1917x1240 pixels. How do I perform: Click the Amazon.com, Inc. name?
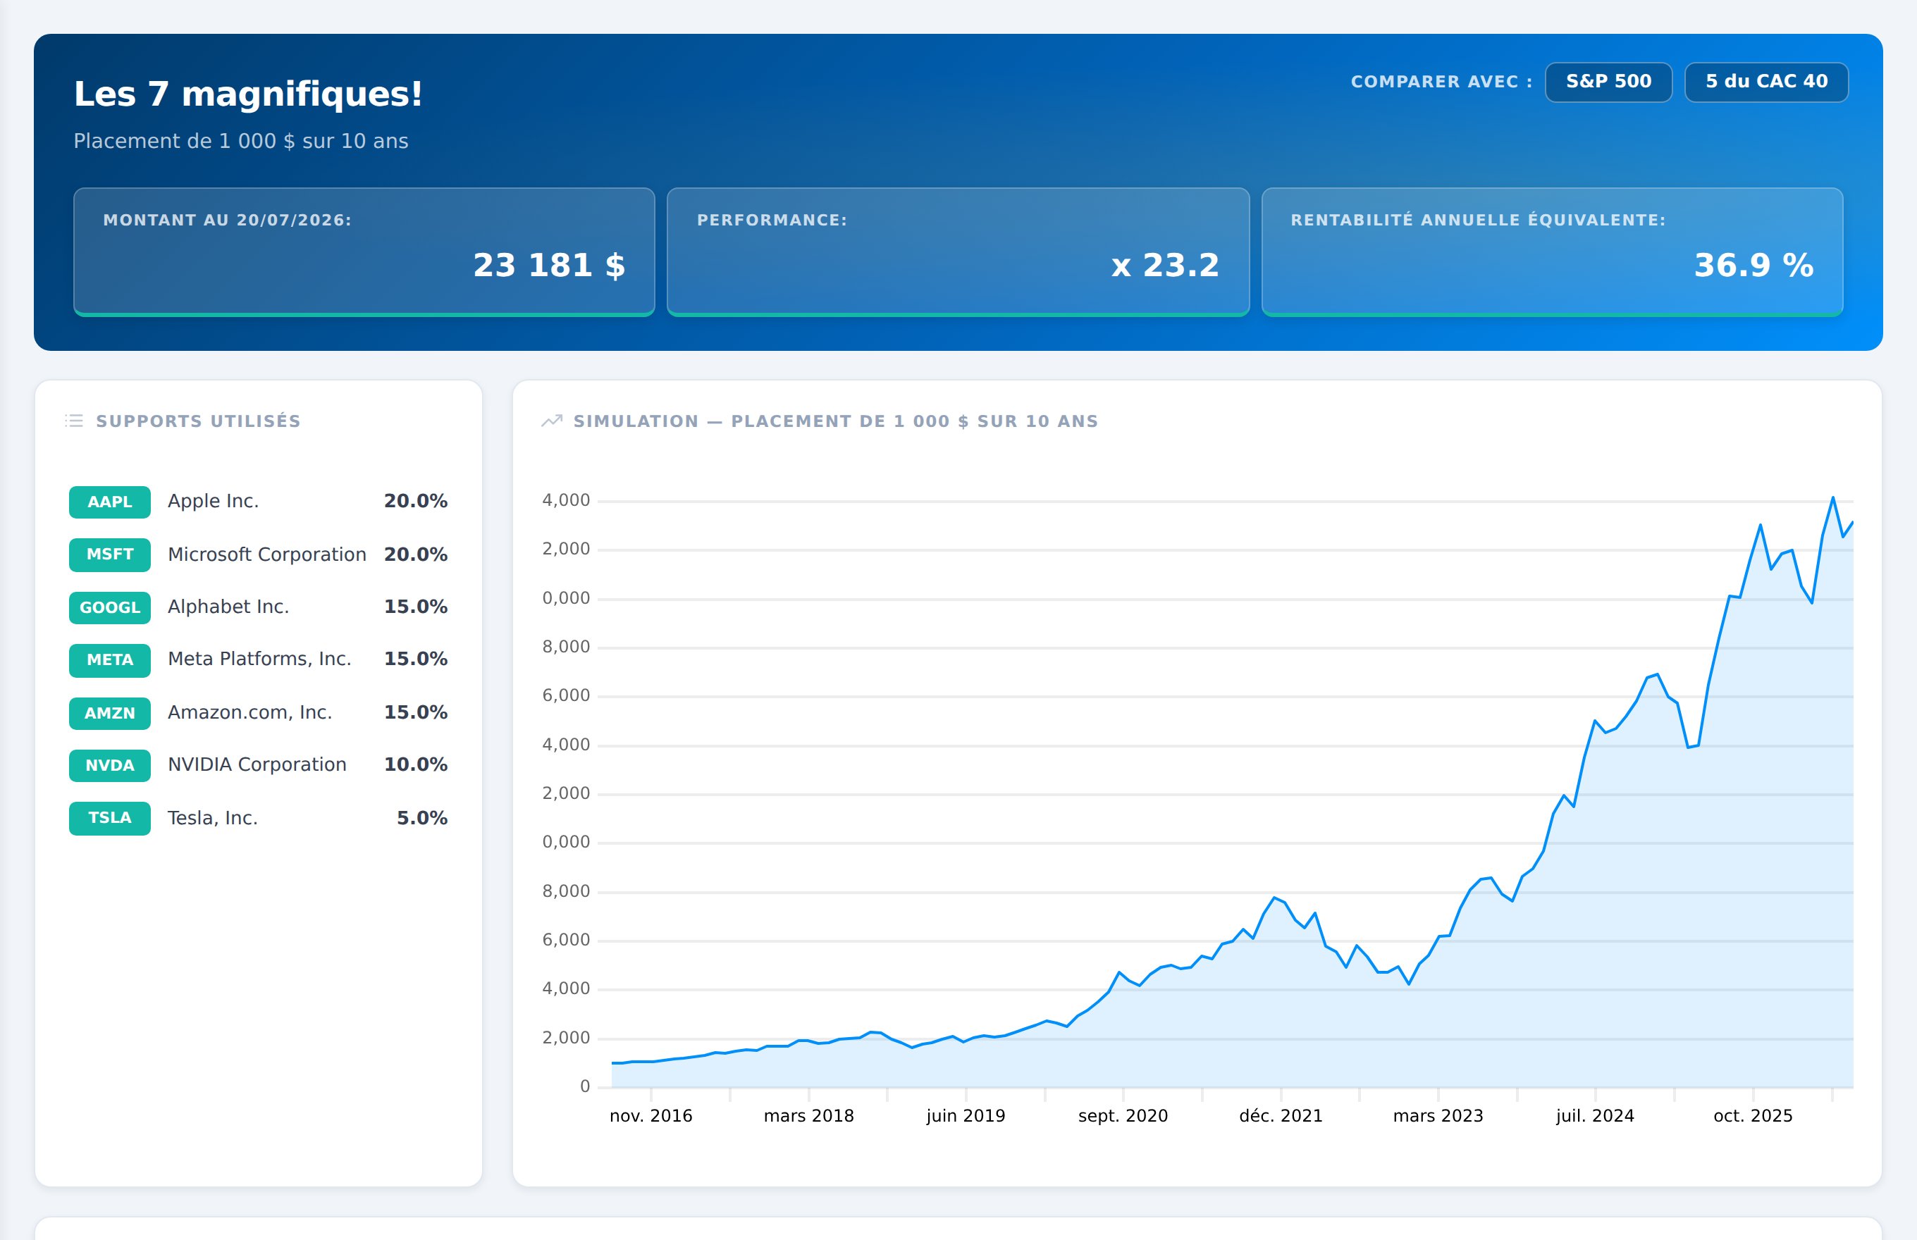(x=249, y=712)
